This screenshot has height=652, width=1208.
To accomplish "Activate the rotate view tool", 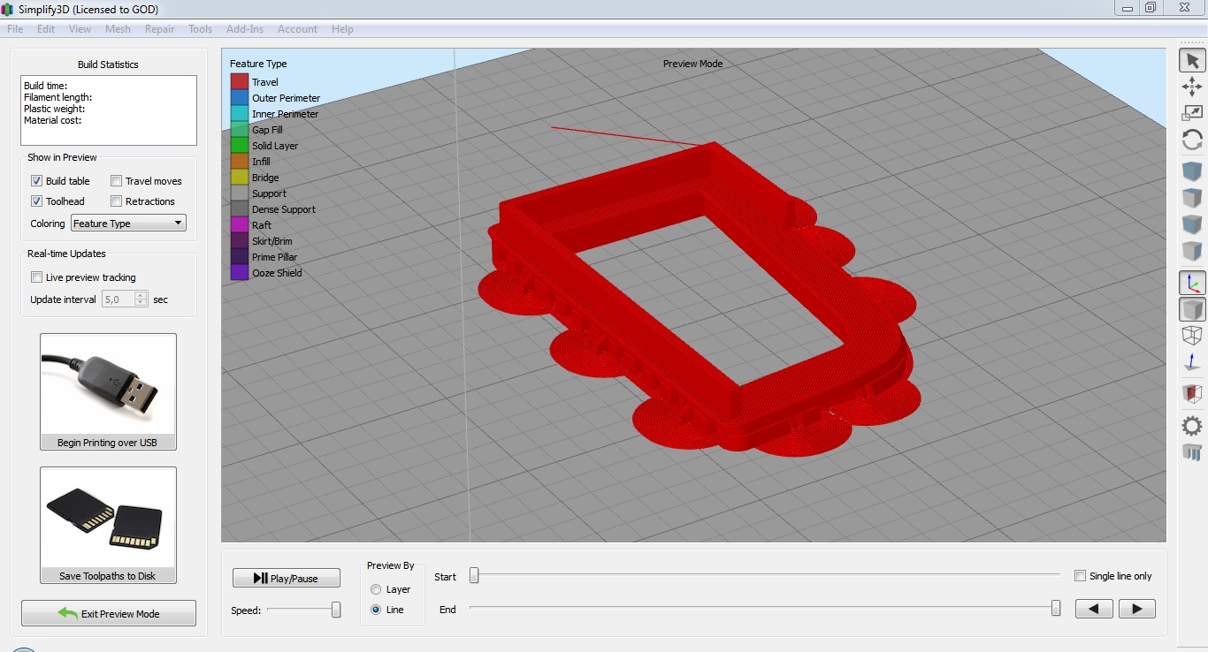I will [1192, 140].
